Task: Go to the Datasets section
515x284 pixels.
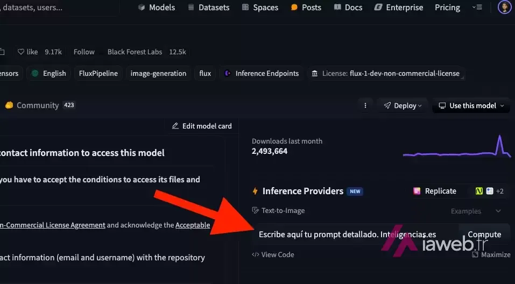Action: coord(208,7)
